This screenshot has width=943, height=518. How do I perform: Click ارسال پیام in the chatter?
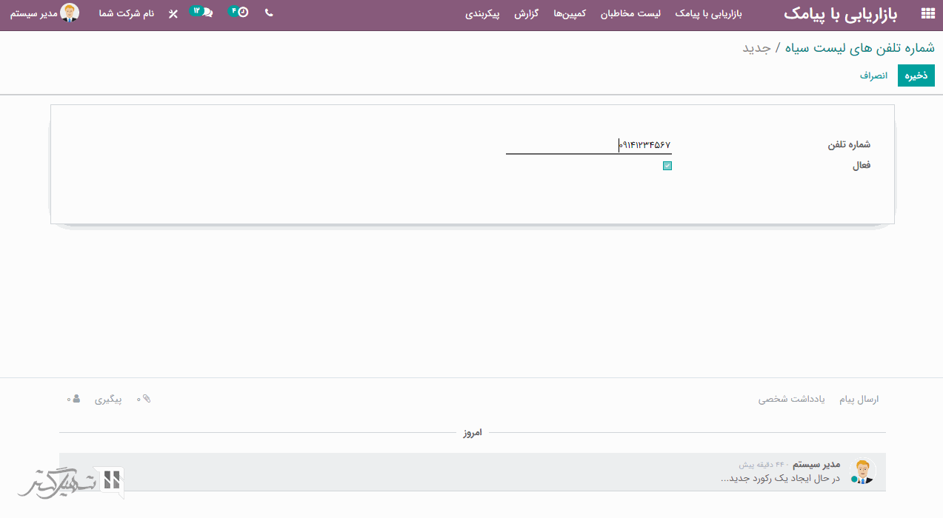859,400
